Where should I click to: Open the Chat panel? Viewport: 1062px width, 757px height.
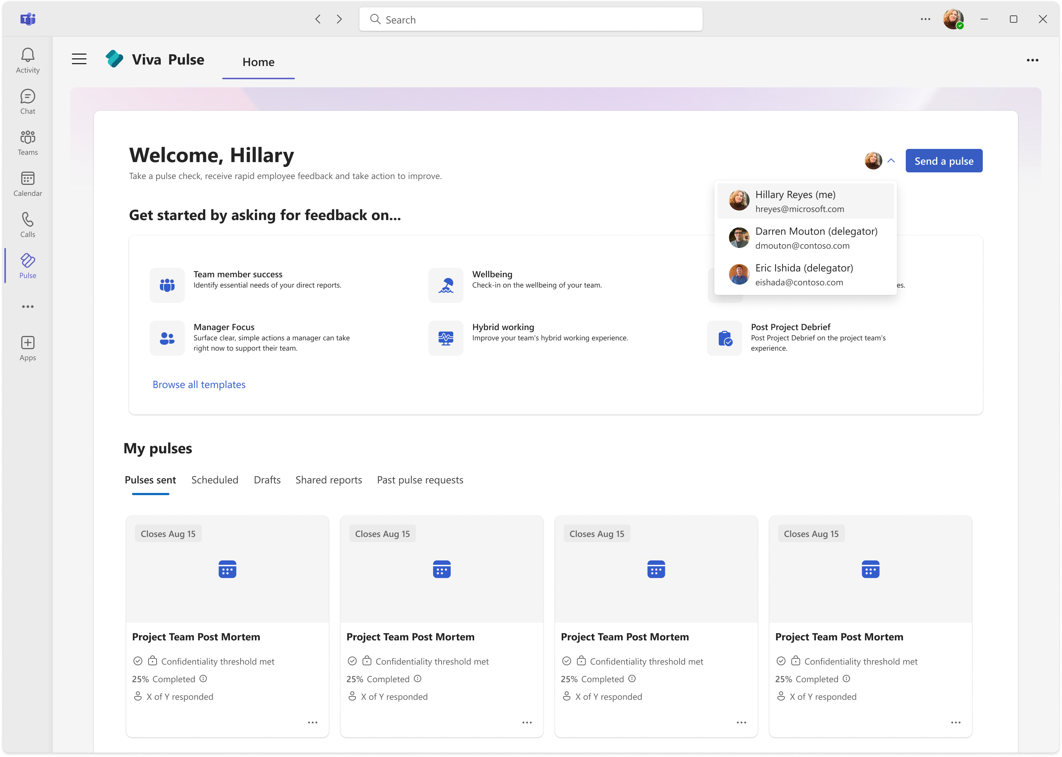tap(28, 101)
